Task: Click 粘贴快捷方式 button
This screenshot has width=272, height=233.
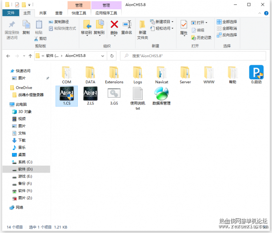Action: coord(62,28)
